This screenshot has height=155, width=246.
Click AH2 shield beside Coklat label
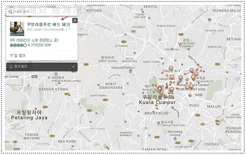pyautogui.click(x=34, y=76)
